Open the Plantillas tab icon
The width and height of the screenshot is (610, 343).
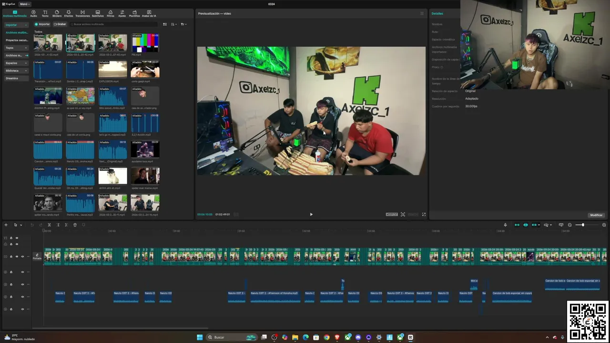pyautogui.click(x=134, y=13)
